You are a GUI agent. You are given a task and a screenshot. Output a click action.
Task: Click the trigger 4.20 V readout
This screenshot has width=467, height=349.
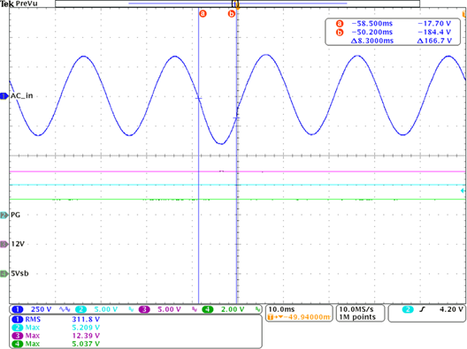point(451,309)
